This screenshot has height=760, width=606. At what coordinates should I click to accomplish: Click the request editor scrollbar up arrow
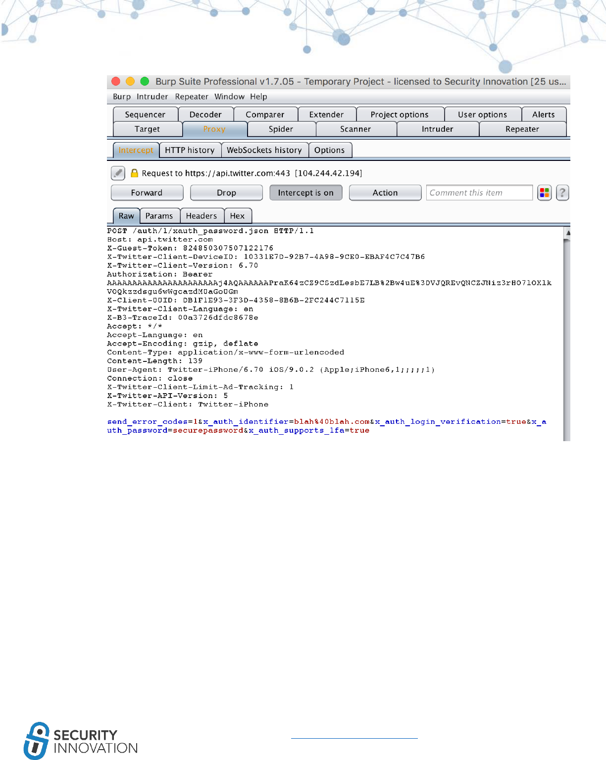pos(567,232)
